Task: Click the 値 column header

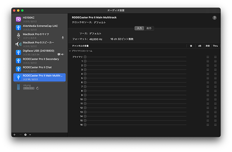Action: [191, 46]
